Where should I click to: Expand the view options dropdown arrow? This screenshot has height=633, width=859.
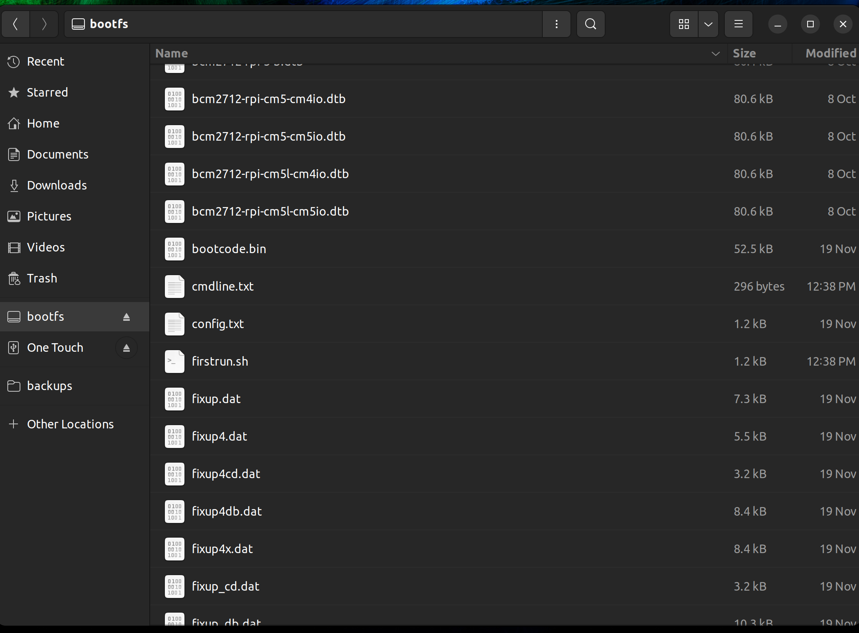click(x=708, y=24)
